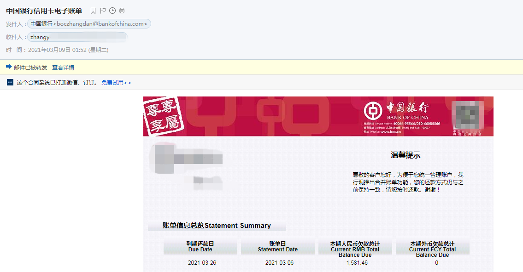Click the blue forwarded arrow icon
The height and width of the screenshot is (272, 523).
pyautogui.click(x=9, y=67)
